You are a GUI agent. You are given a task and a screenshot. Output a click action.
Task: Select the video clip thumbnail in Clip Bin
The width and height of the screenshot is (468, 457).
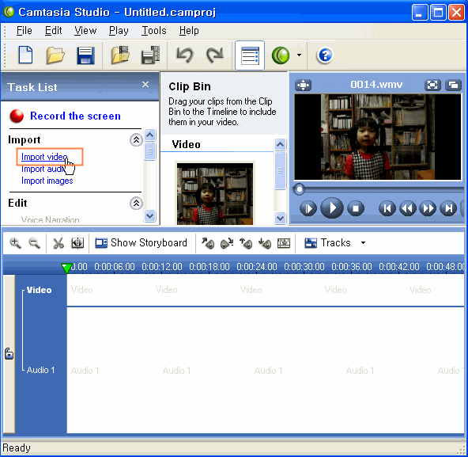click(215, 194)
